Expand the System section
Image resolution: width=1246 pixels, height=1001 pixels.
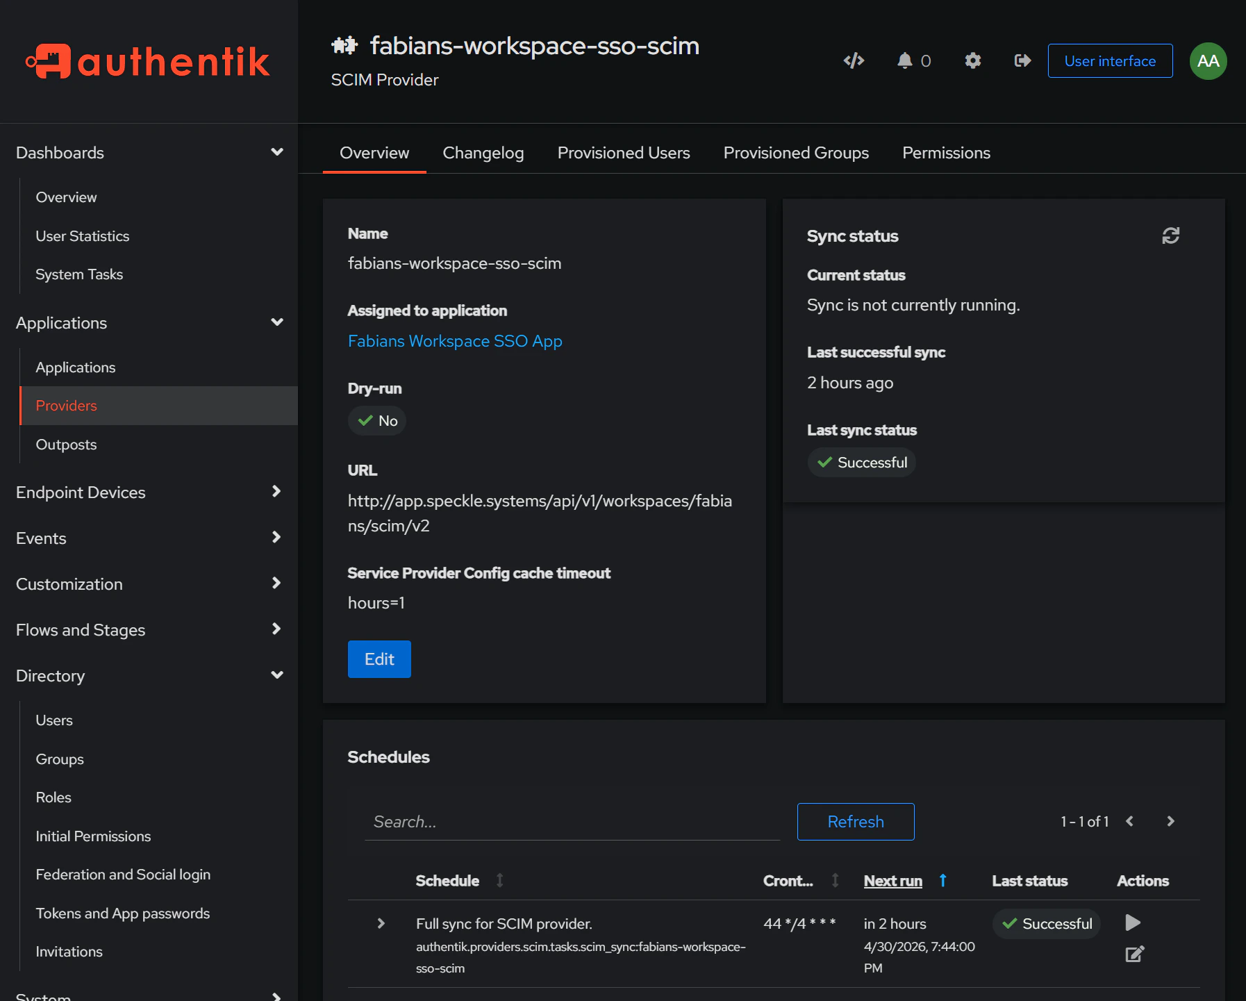pos(276,996)
